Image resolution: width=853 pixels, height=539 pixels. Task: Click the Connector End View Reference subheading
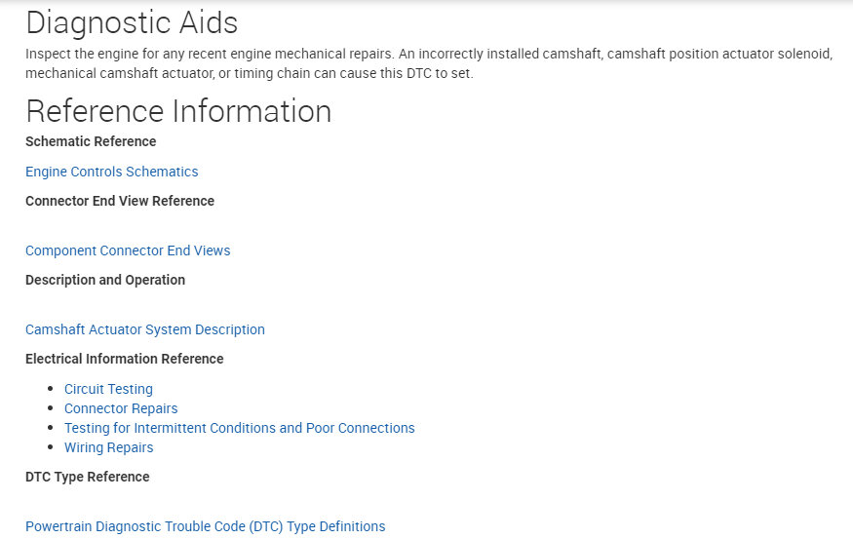pos(120,201)
